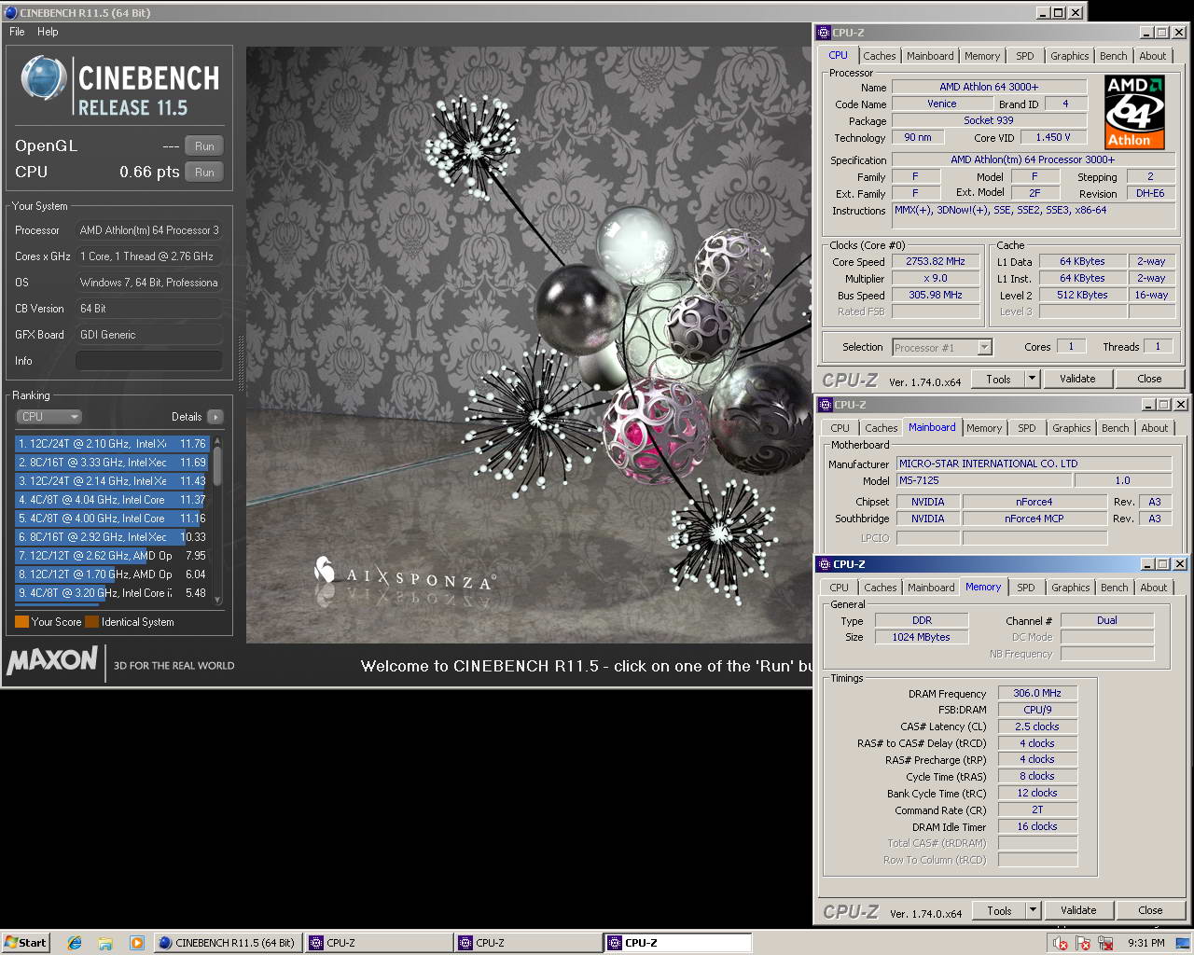Select SPD tab in middle CPU-Z window

point(1026,428)
